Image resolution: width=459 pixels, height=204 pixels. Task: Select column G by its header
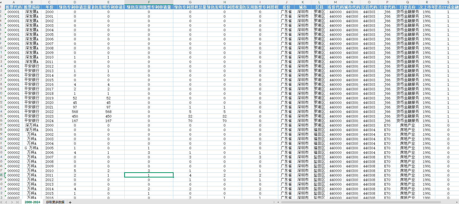190,2
